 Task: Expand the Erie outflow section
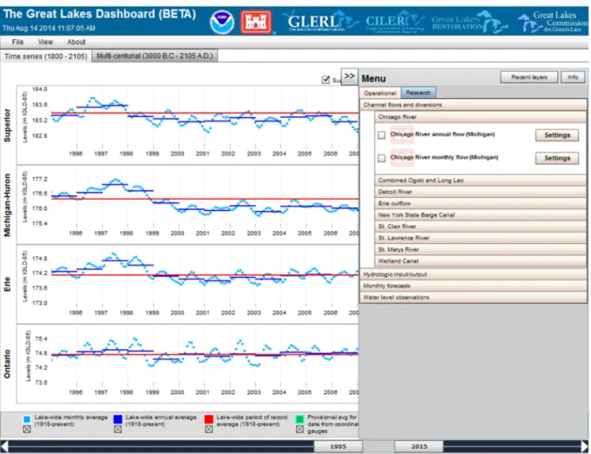click(481, 203)
